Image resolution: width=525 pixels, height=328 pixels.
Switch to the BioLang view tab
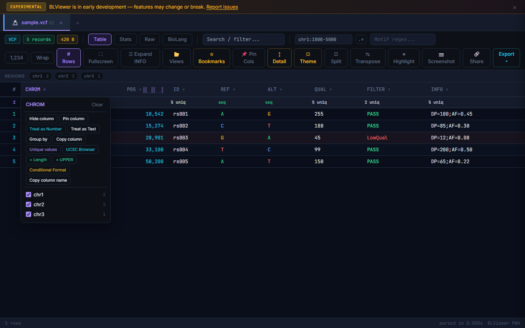177,39
